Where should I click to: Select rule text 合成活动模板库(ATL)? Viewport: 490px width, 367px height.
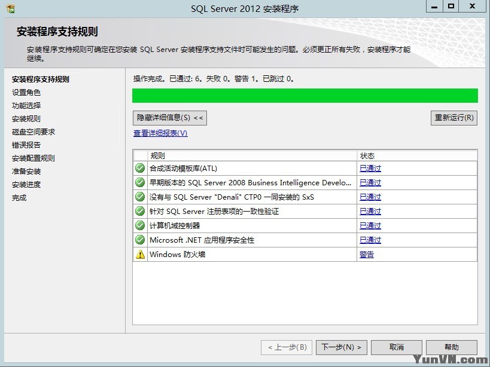tap(184, 169)
